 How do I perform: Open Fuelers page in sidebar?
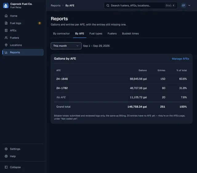(x=23, y=37)
